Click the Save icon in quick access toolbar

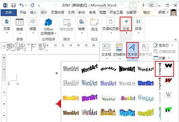(13, 5)
